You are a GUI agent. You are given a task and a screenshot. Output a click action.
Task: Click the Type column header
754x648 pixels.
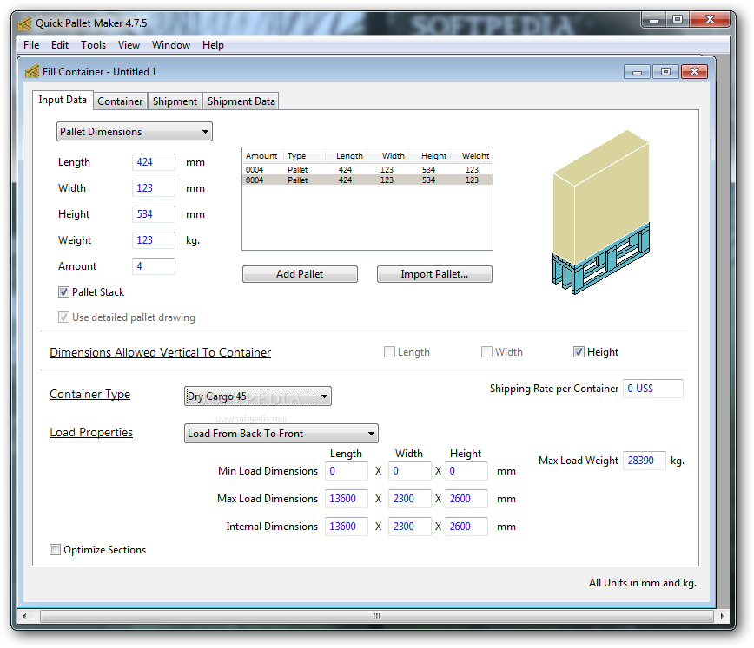click(x=304, y=156)
